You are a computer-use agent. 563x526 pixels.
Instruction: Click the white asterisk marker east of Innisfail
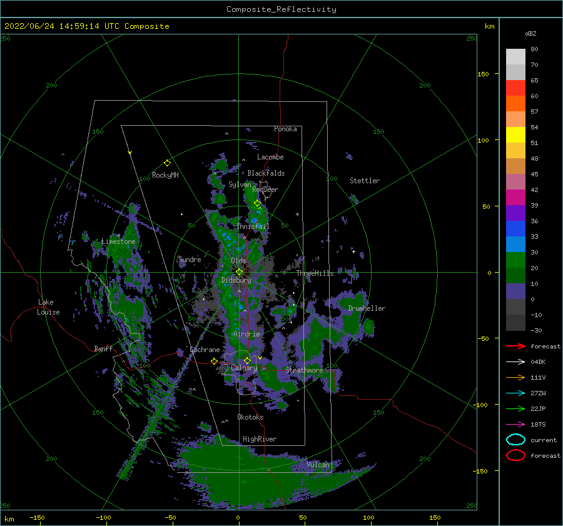point(297,215)
